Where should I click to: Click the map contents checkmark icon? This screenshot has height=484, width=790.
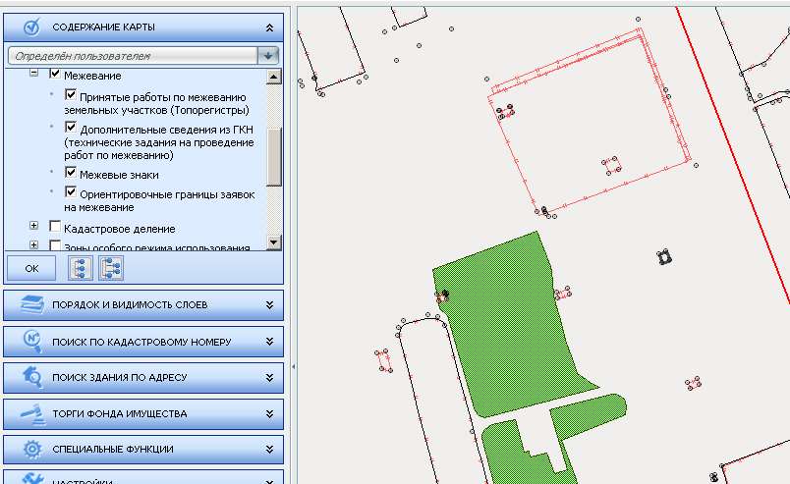tap(31, 27)
